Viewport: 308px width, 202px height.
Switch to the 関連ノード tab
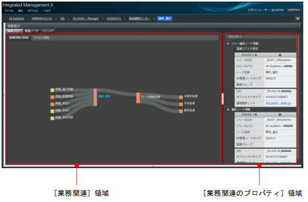click(32, 31)
